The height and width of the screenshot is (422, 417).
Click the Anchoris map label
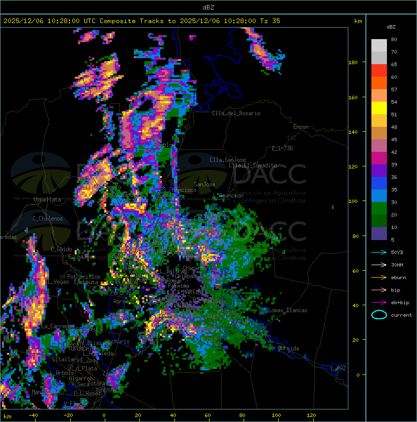117,341
